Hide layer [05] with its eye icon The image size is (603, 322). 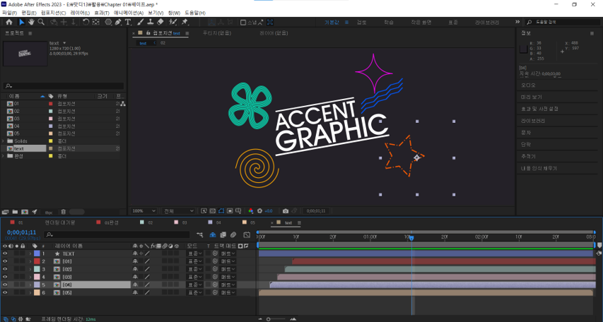click(5, 292)
